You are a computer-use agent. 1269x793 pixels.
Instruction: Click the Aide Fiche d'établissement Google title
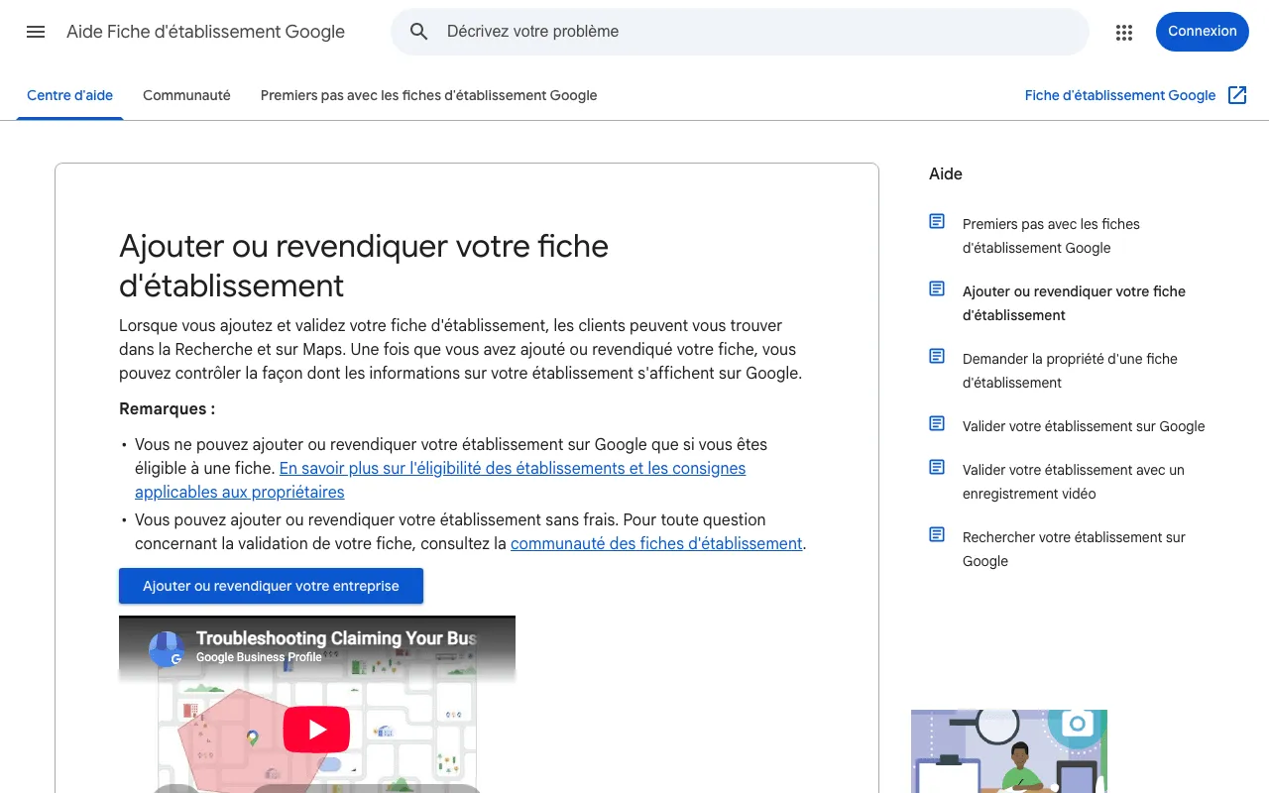pyautogui.click(x=206, y=32)
